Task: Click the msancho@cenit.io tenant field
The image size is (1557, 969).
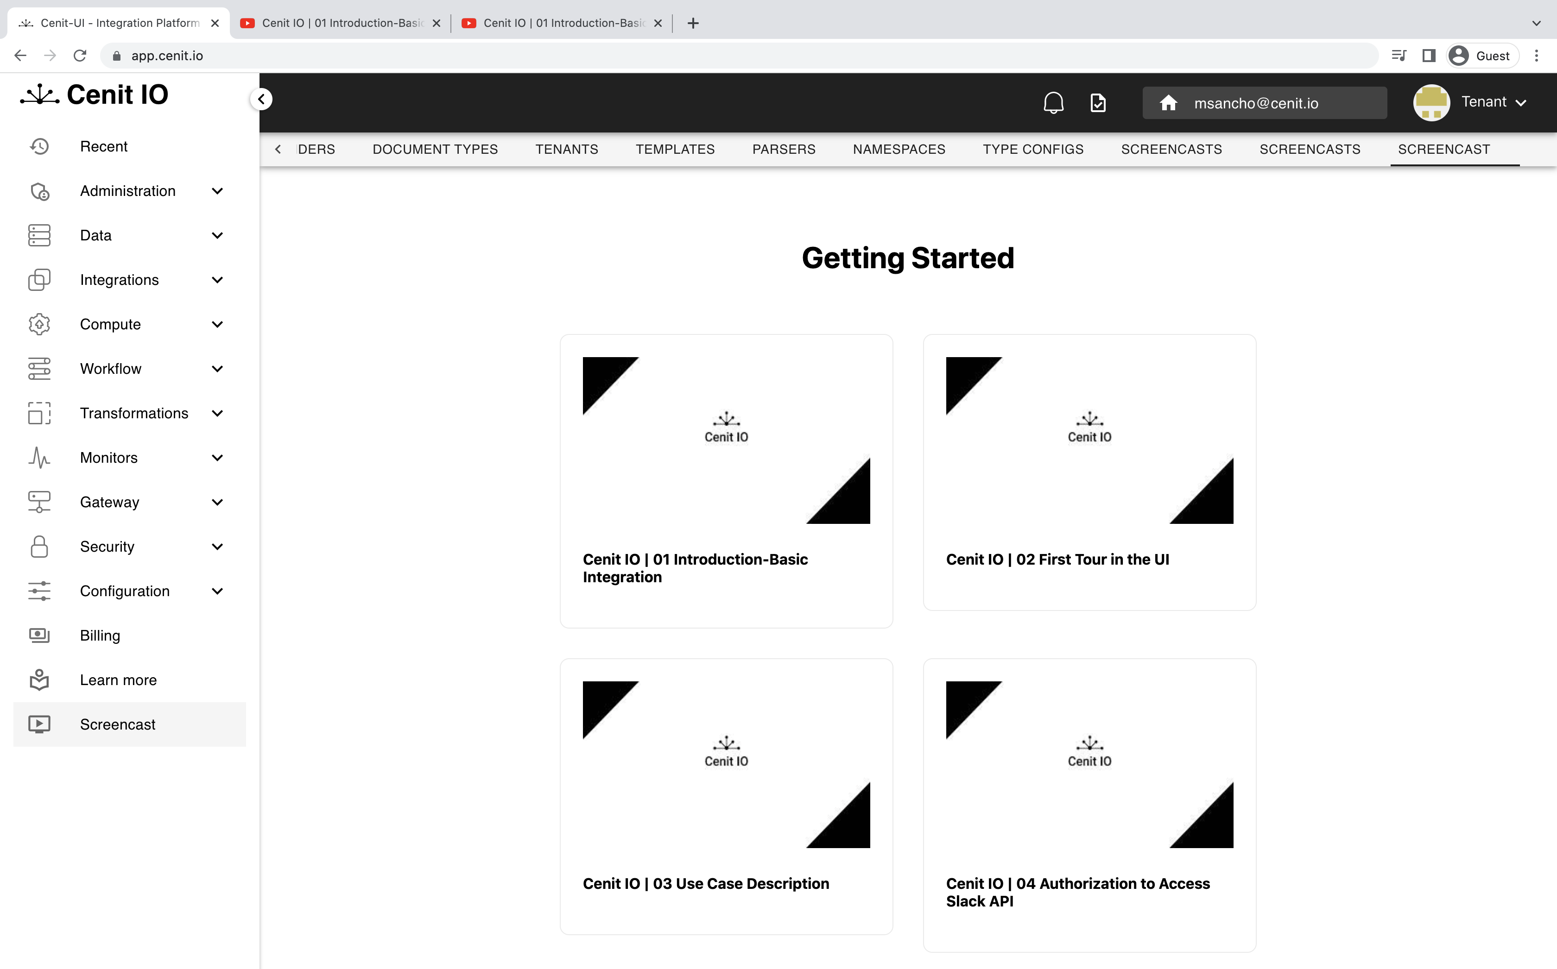Action: [1264, 102]
